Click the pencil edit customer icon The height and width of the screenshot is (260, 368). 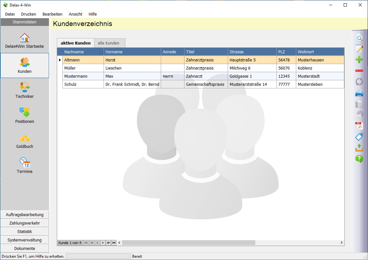359,49
